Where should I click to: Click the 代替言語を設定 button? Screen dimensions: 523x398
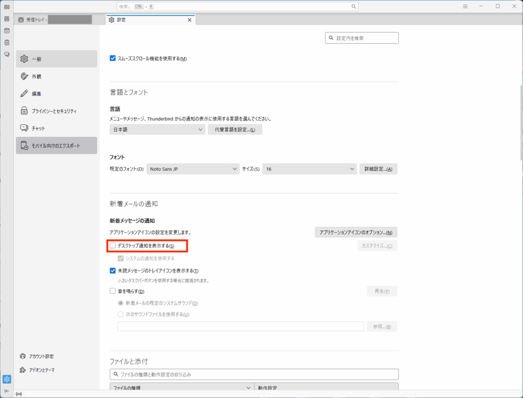(235, 130)
